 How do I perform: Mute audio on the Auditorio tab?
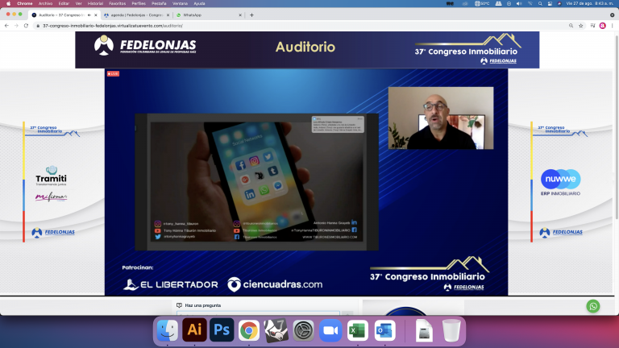pos(89,15)
